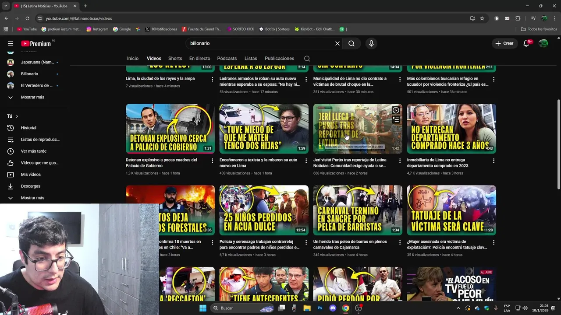Open options for 'Inmobiliaria de Lima' video

pos(494,161)
